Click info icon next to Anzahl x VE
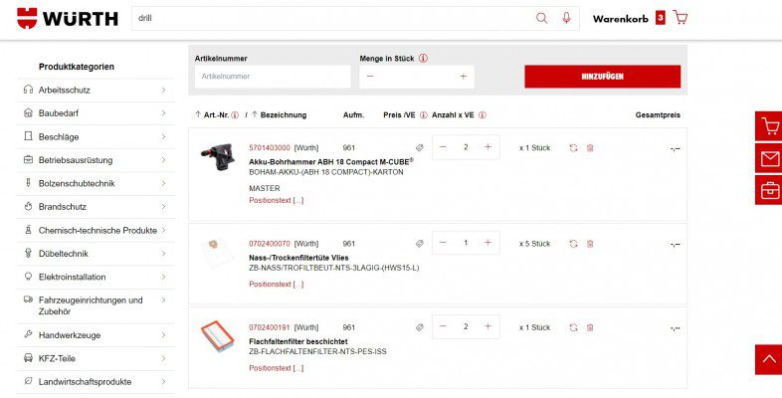782x398 pixels. tap(483, 115)
